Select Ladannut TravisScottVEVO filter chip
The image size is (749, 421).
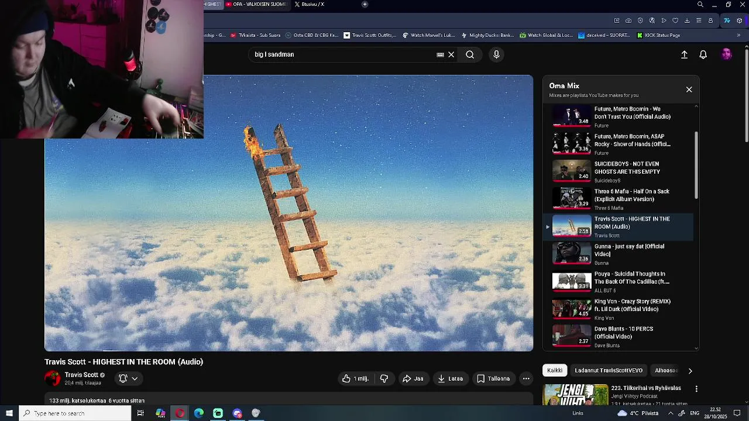[x=609, y=370]
